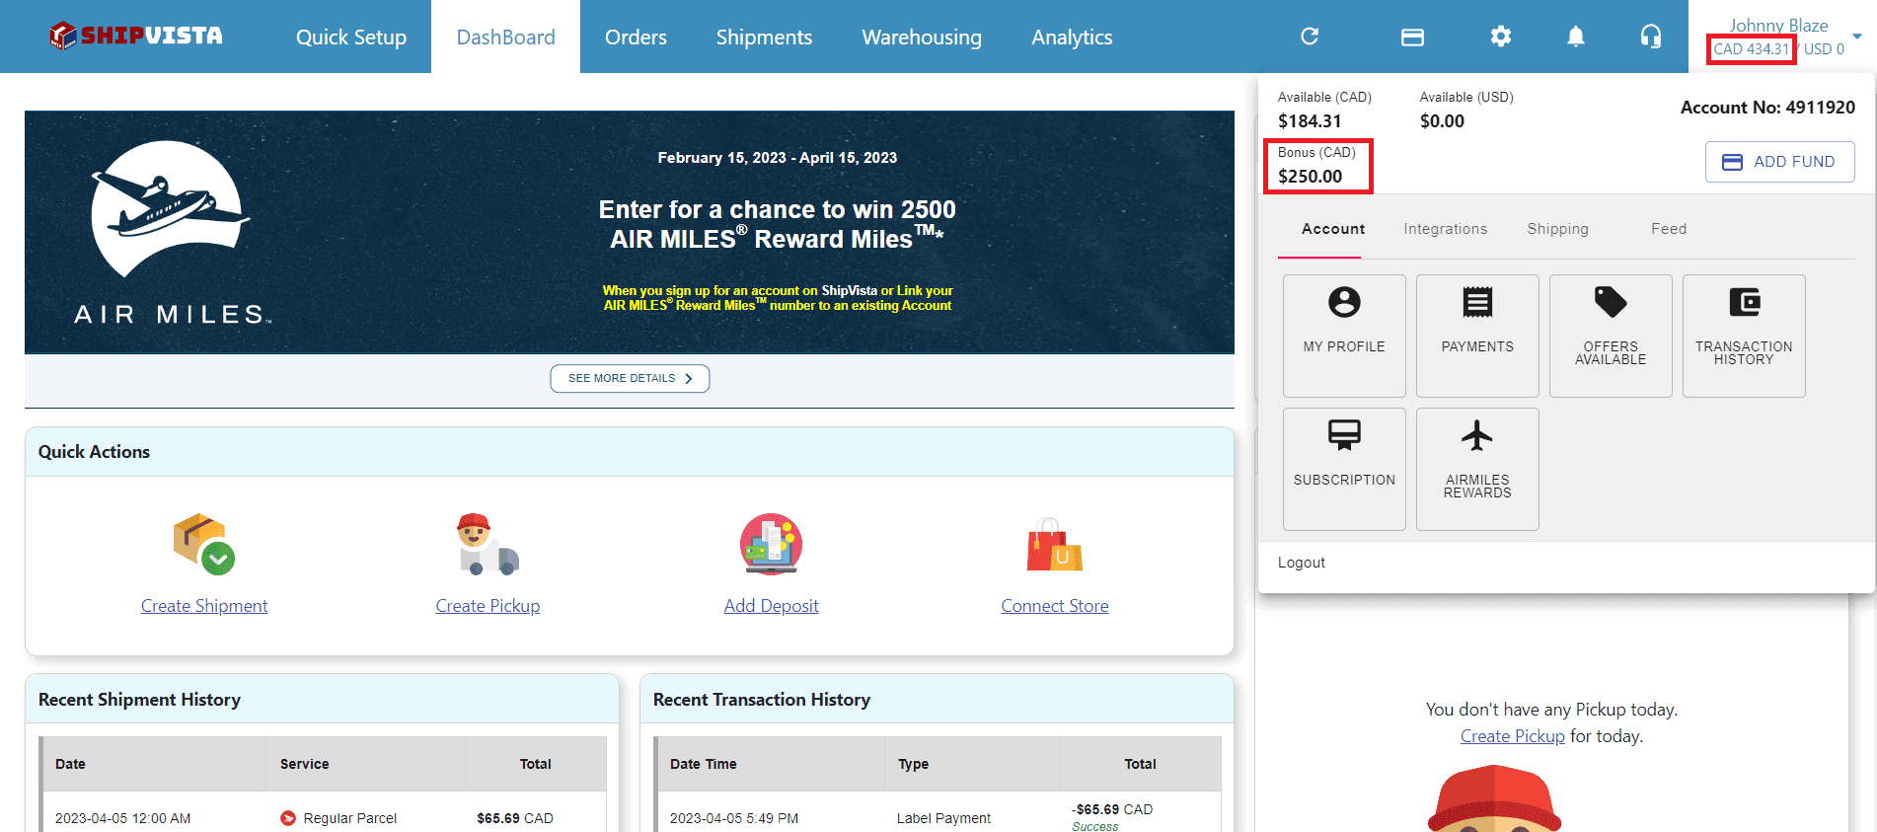This screenshot has width=1877, height=832.
Task: Open the settings gear icon
Action: (x=1501, y=37)
